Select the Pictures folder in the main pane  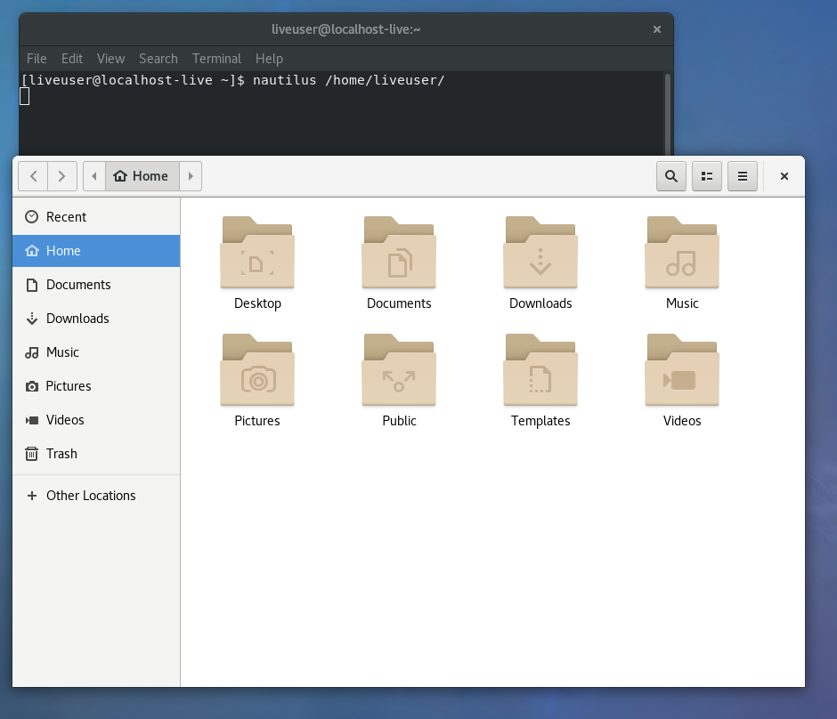pyautogui.click(x=257, y=369)
